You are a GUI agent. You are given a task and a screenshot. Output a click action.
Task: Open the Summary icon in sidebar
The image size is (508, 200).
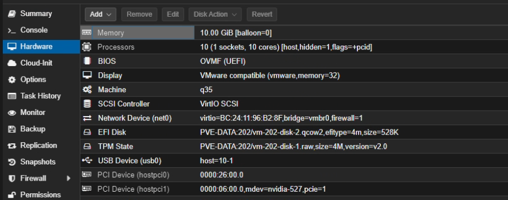(12, 14)
